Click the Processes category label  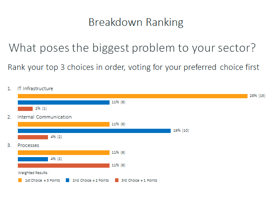click(x=28, y=145)
